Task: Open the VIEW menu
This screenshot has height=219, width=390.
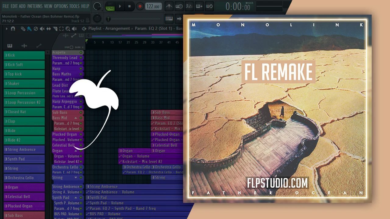Action: 48,6
